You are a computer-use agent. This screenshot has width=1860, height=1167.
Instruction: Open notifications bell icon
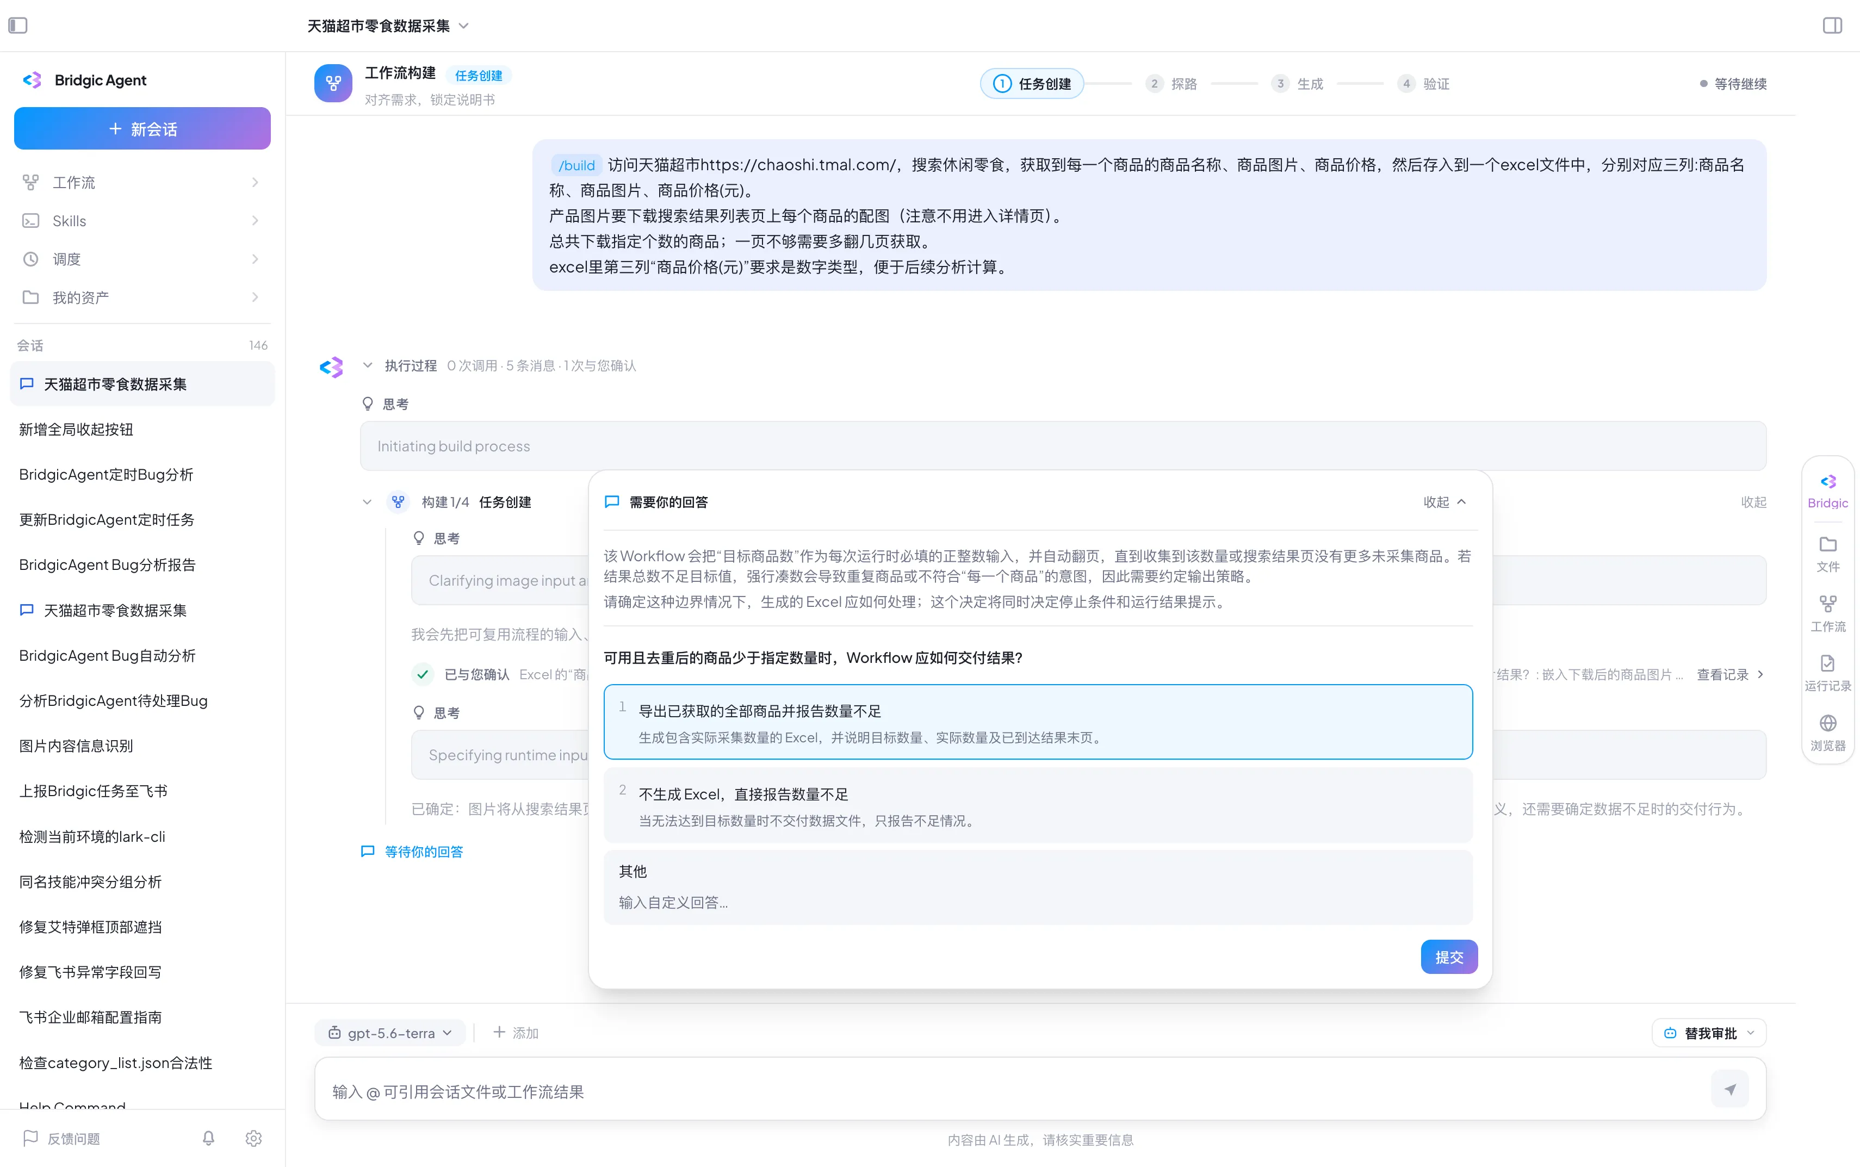tap(208, 1138)
